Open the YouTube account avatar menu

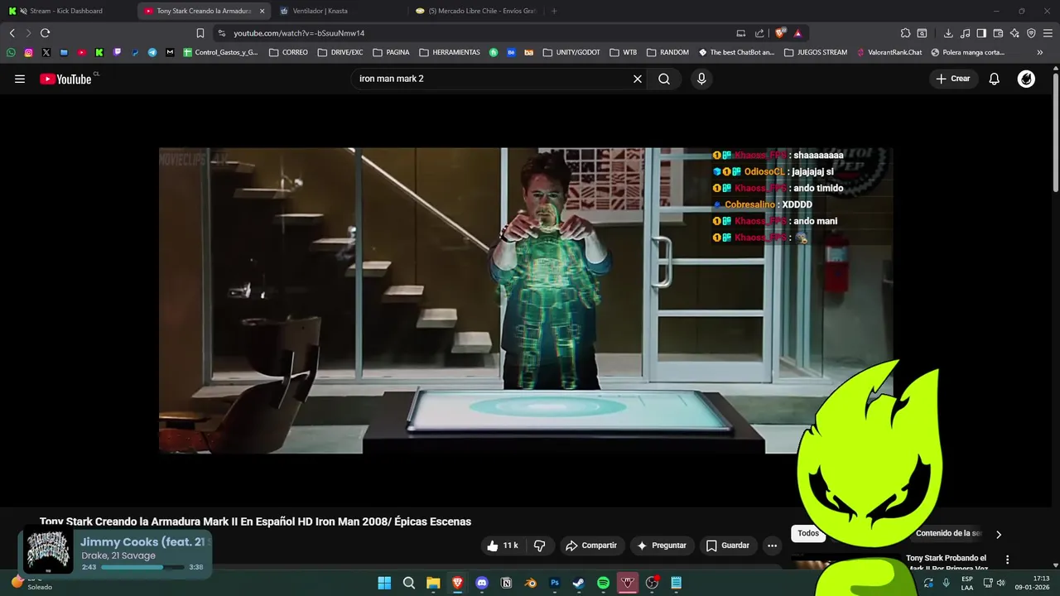pos(1026,79)
